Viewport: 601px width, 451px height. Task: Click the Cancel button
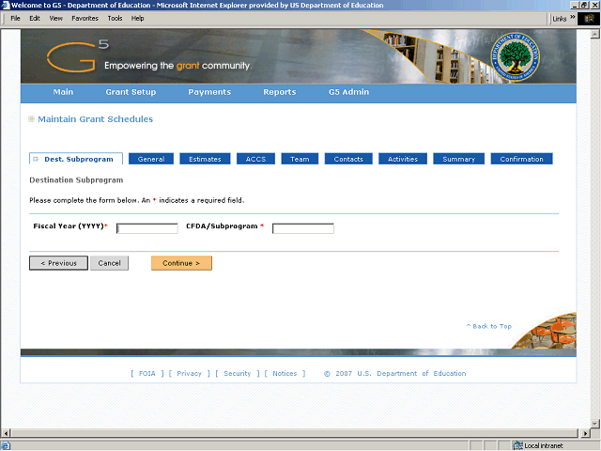coord(109,263)
